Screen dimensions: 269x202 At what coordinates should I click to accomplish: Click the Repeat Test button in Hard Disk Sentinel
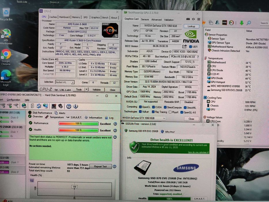coord(101,167)
